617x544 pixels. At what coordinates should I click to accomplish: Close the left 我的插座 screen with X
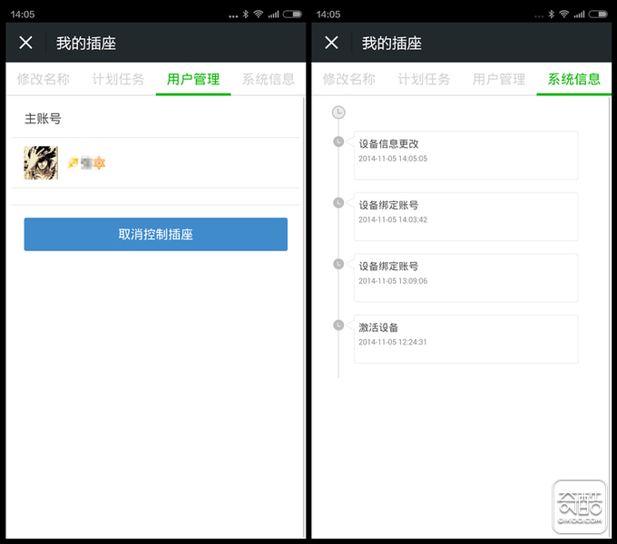coord(25,43)
